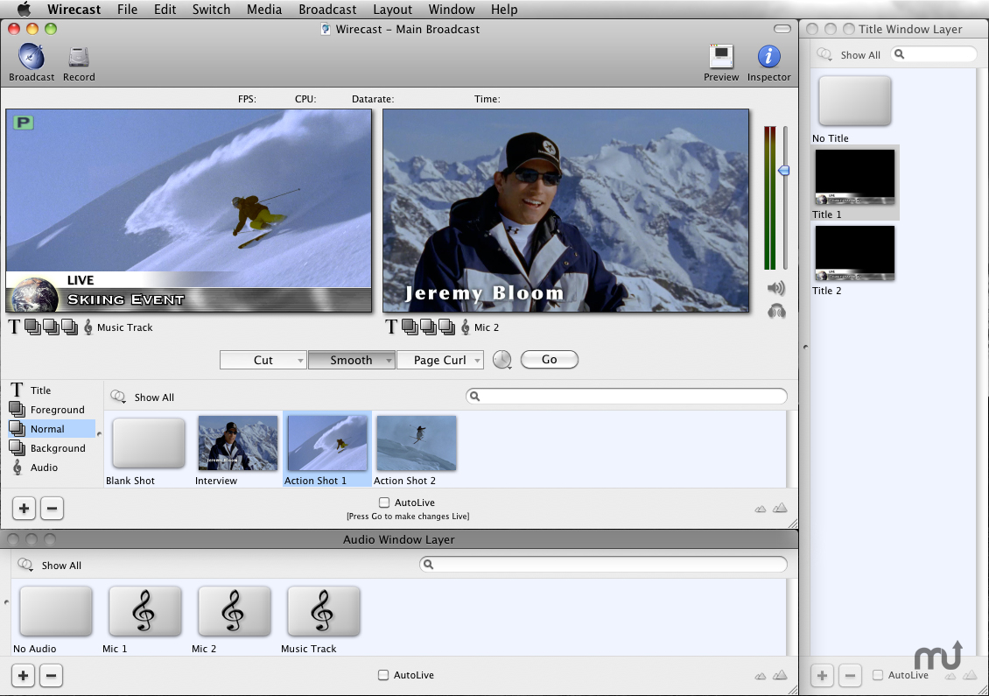Open the Page Curl transition dropdown
This screenshot has width=989, height=696.
click(477, 360)
